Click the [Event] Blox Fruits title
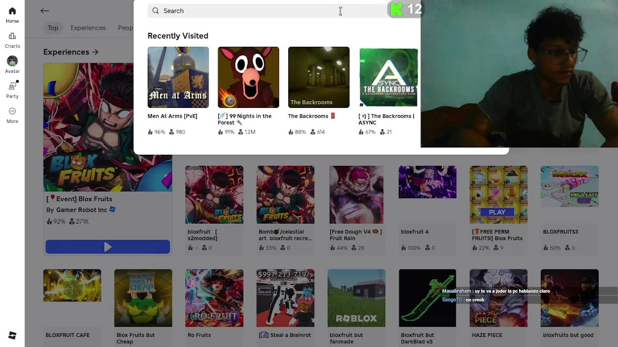Viewport: 618px width, 347px height. coord(79,199)
